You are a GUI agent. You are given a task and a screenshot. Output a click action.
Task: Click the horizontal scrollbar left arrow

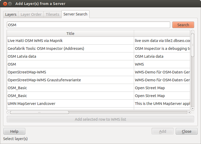(x=8, y=112)
